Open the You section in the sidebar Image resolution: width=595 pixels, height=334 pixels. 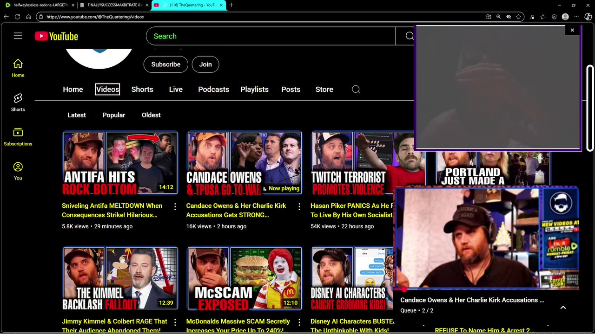(18, 171)
